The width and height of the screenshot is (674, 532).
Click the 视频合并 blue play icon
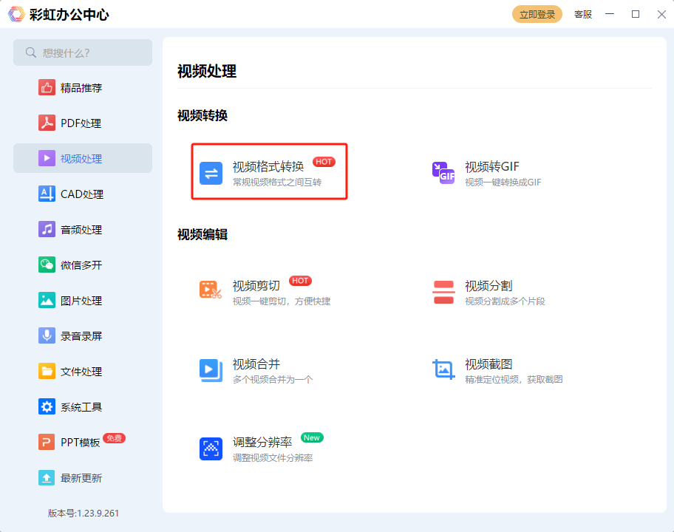(x=211, y=370)
